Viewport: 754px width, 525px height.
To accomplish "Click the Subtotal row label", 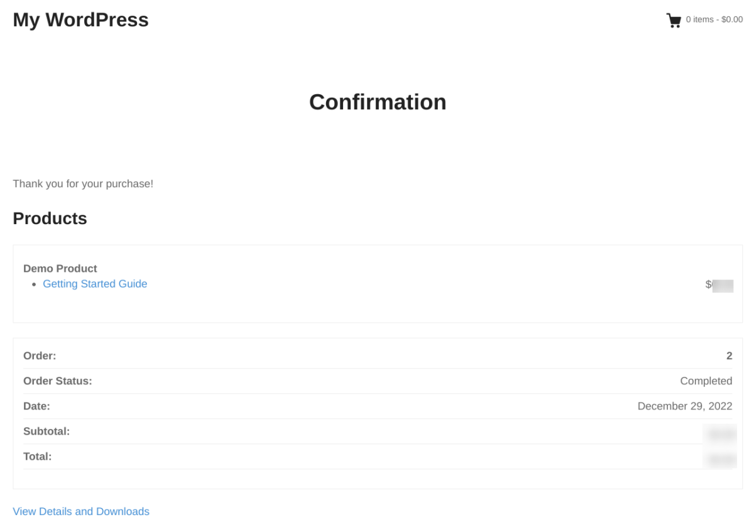I will click(46, 431).
